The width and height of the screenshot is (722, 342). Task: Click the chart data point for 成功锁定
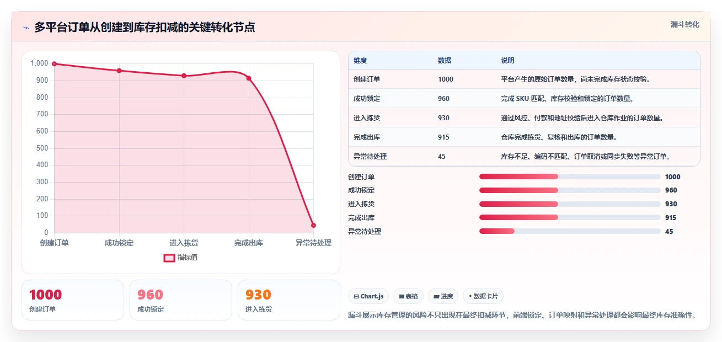point(119,71)
